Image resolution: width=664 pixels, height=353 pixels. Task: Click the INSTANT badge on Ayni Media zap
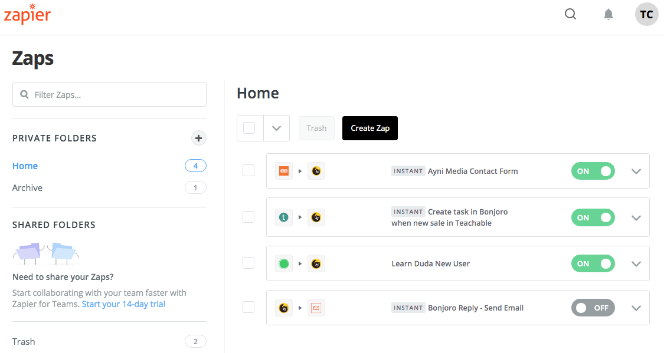pyautogui.click(x=408, y=171)
